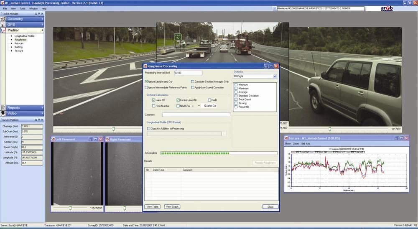
Task: Enable the Ride Number calculation
Action: 153,106
